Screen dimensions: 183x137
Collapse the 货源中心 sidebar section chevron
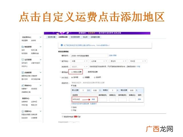click(41, 111)
